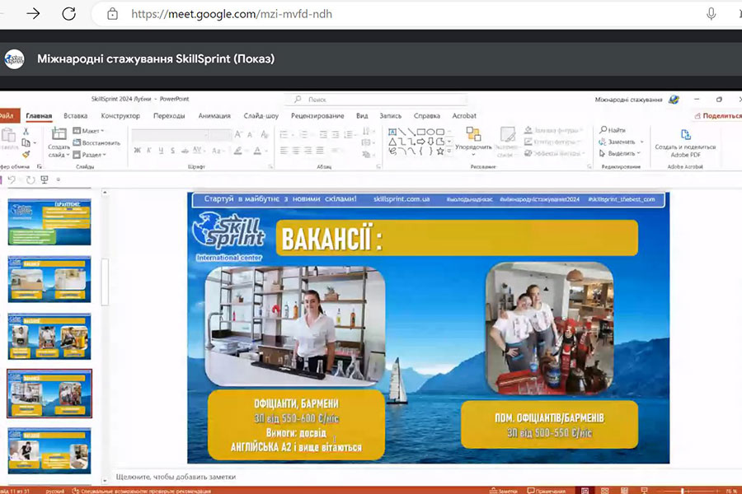Image resolution: width=742 pixels, height=494 pixels.
Task: Click the Arrange (Упорядочить) icon
Action: point(473,135)
